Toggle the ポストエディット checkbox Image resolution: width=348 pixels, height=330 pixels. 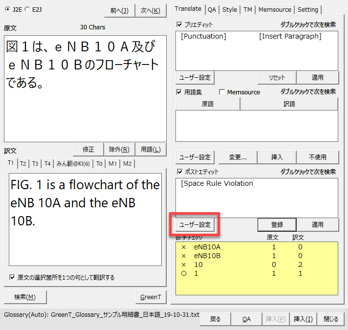pyautogui.click(x=179, y=172)
